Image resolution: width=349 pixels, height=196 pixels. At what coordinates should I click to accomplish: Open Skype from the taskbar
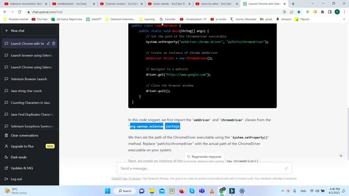[192, 191]
